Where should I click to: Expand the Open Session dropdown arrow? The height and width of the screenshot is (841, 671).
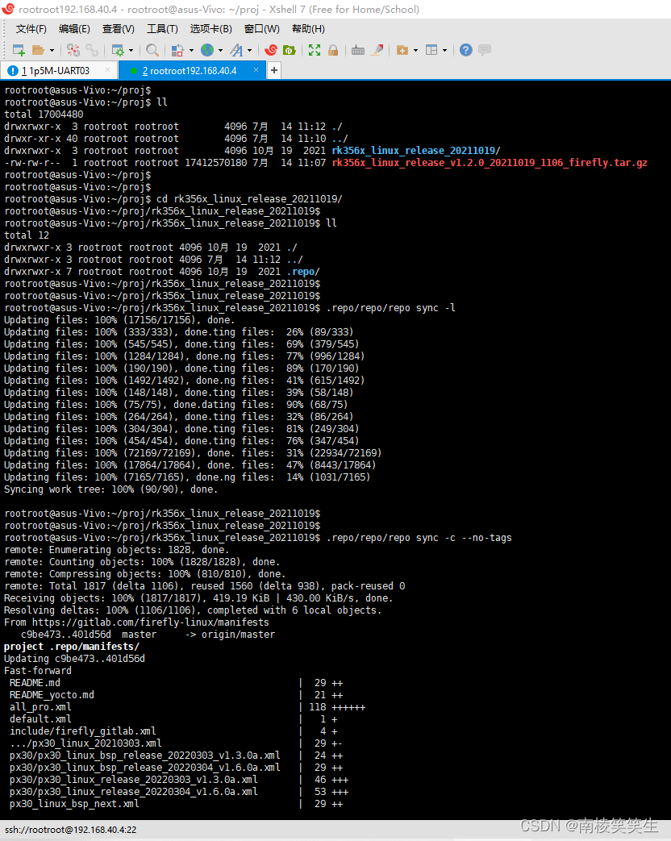point(52,50)
